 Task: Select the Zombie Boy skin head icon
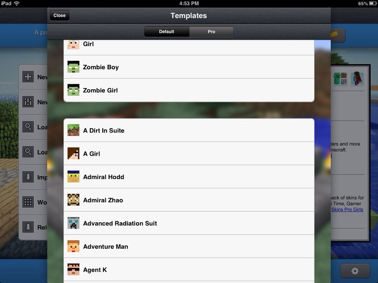click(73, 67)
